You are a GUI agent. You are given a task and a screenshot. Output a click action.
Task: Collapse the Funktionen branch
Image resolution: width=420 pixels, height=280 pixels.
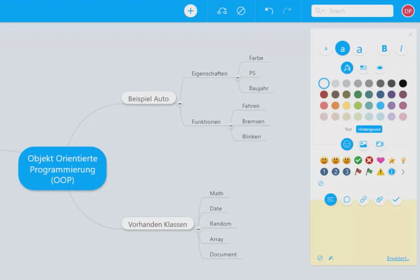231,126
